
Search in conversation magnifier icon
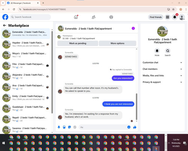[168, 51]
